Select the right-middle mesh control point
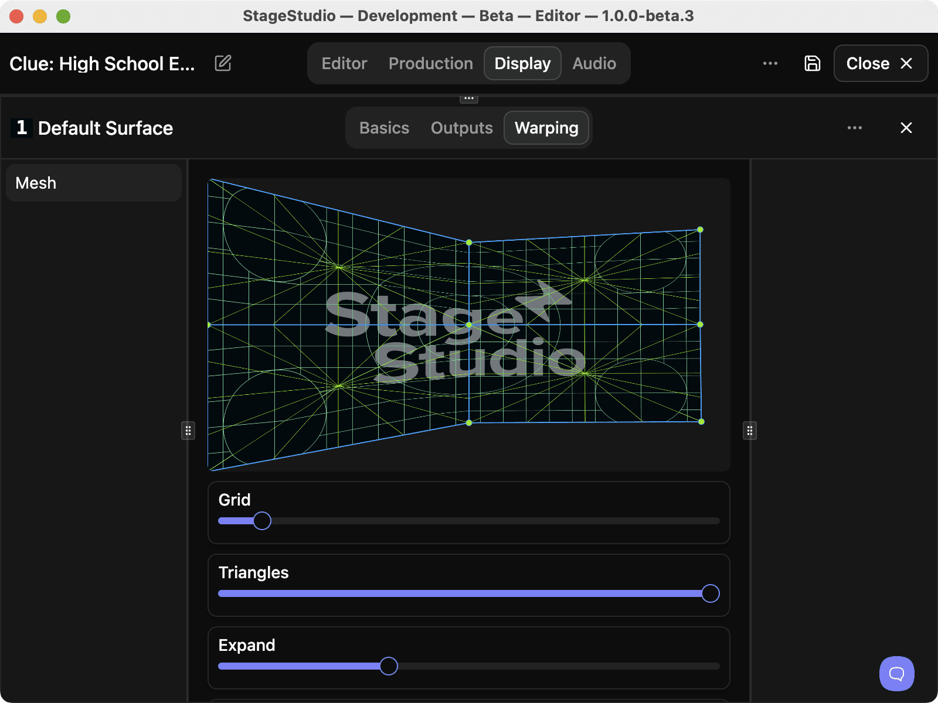938x703 pixels. pos(701,324)
